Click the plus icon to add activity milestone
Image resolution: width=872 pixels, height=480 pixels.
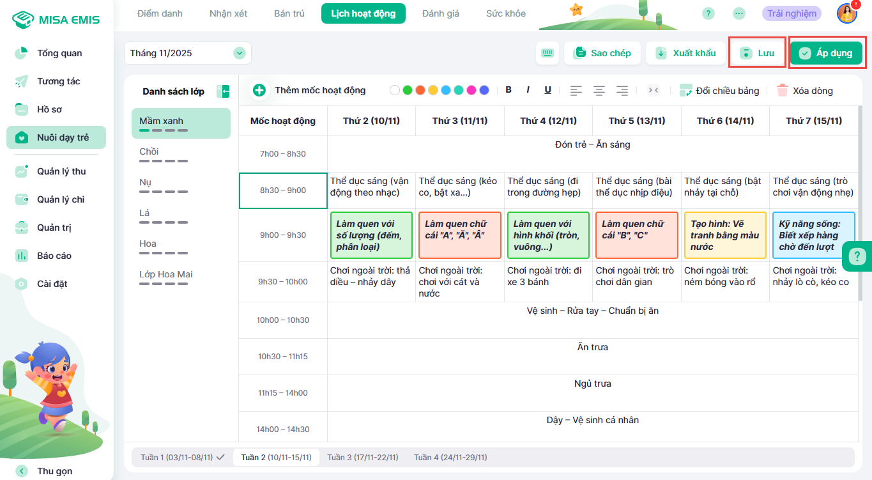(x=259, y=90)
